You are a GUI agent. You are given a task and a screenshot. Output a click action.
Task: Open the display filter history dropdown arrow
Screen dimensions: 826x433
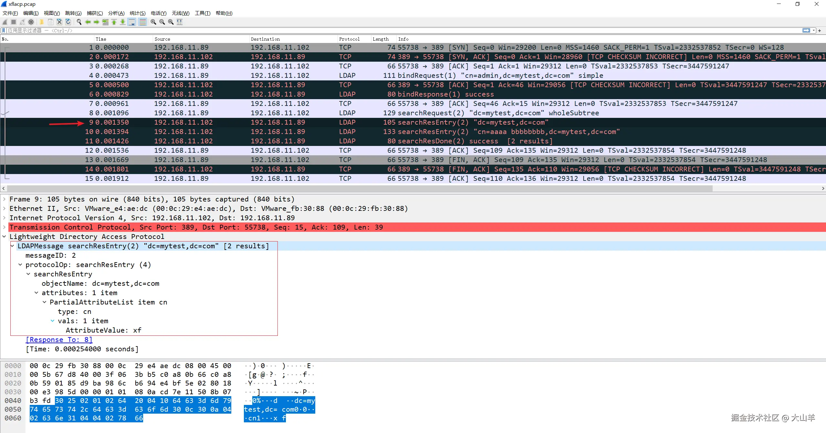click(814, 30)
